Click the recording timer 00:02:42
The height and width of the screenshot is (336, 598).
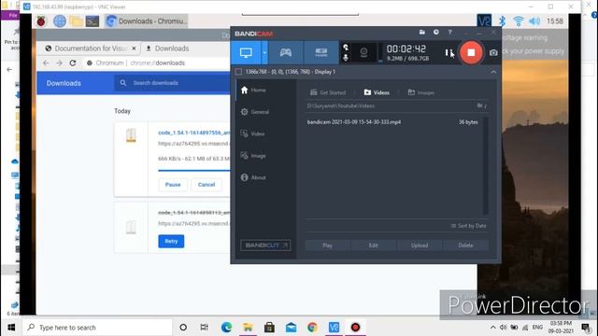pos(406,49)
